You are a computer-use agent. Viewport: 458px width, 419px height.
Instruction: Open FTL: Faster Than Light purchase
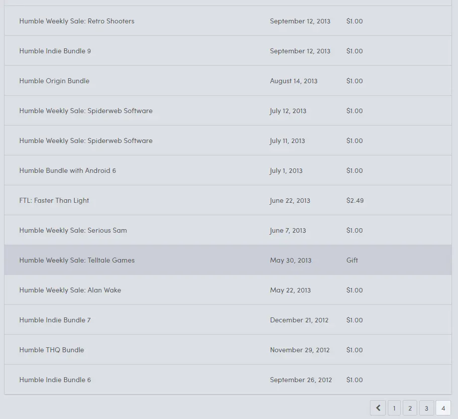tap(228, 200)
